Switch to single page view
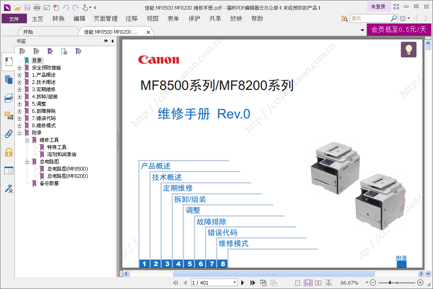Screen dimensions: 433x289 (x=298, y=283)
